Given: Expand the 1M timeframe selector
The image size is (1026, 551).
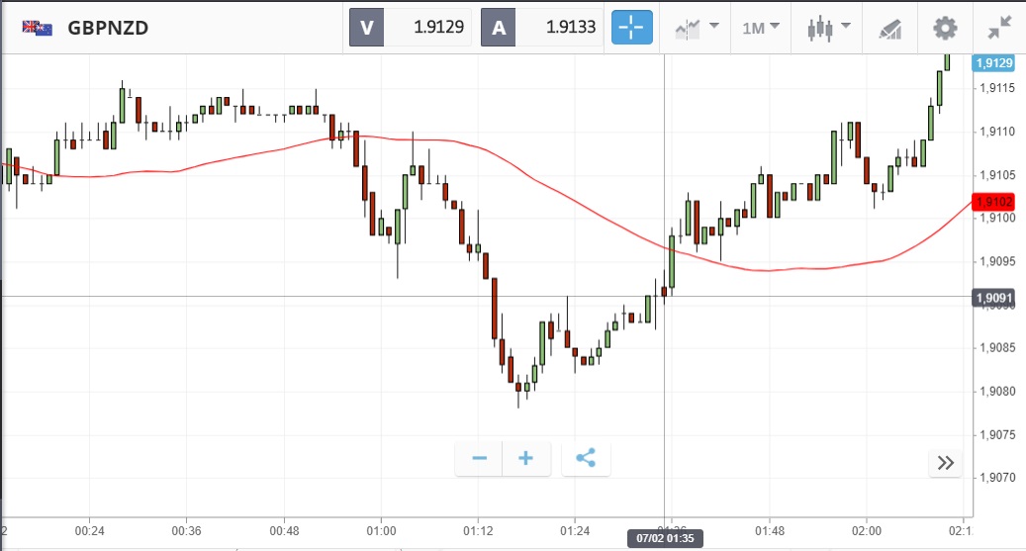Looking at the screenshot, I should (760, 28).
